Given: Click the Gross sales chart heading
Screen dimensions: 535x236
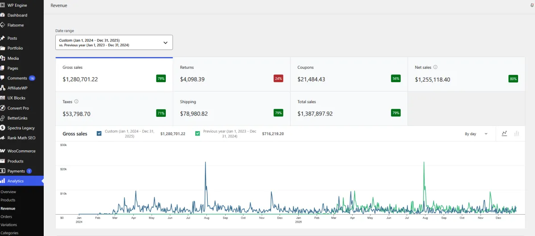Looking at the screenshot, I should [75, 134].
